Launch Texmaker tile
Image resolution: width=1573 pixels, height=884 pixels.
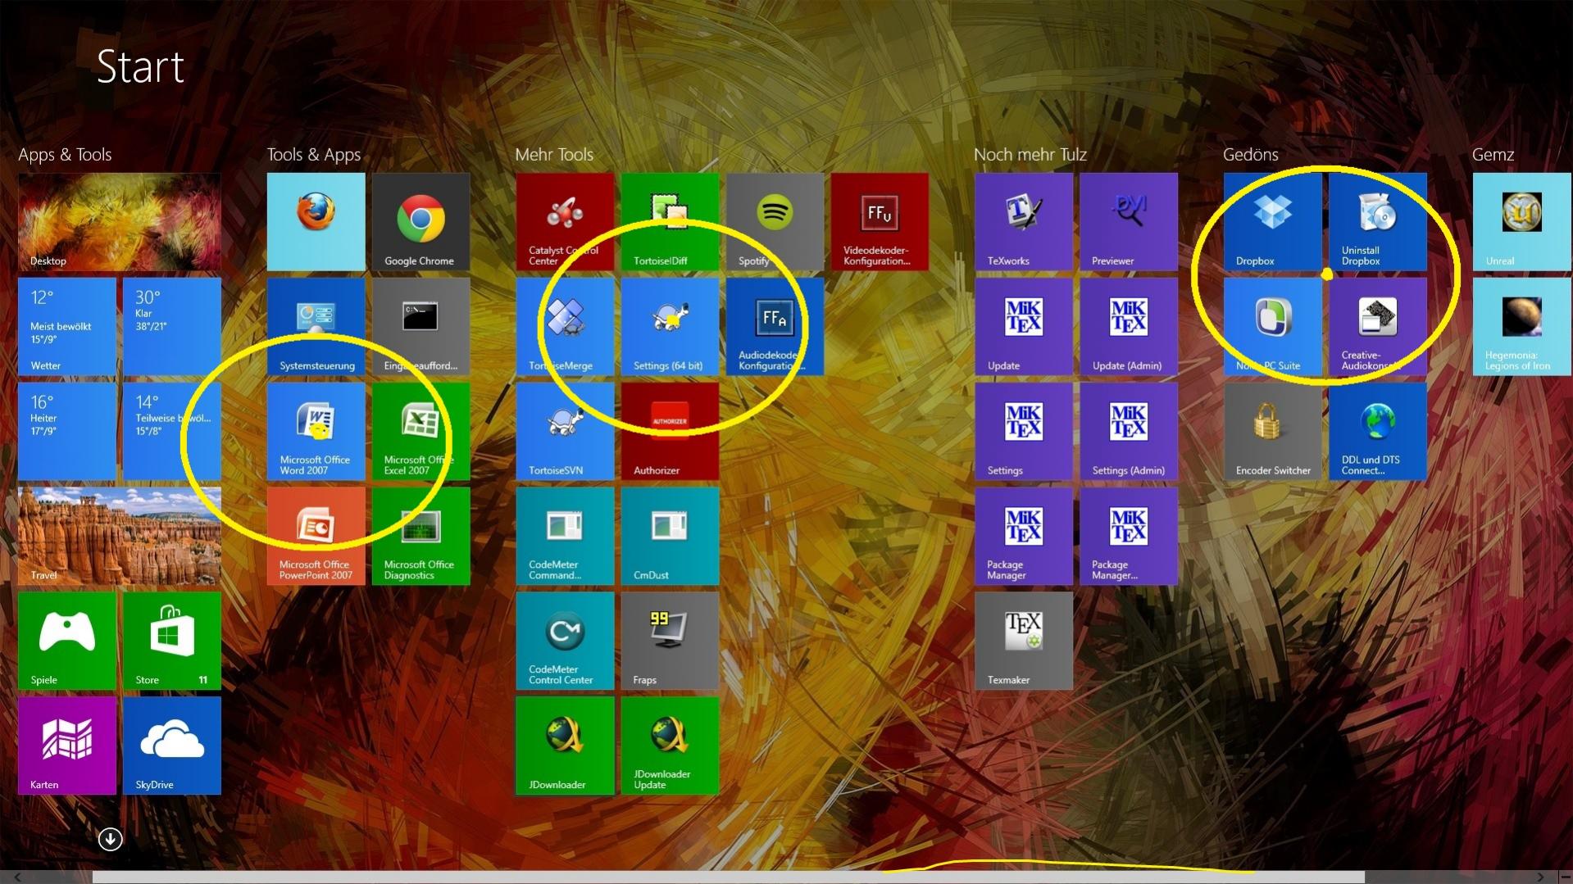coord(1024,641)
